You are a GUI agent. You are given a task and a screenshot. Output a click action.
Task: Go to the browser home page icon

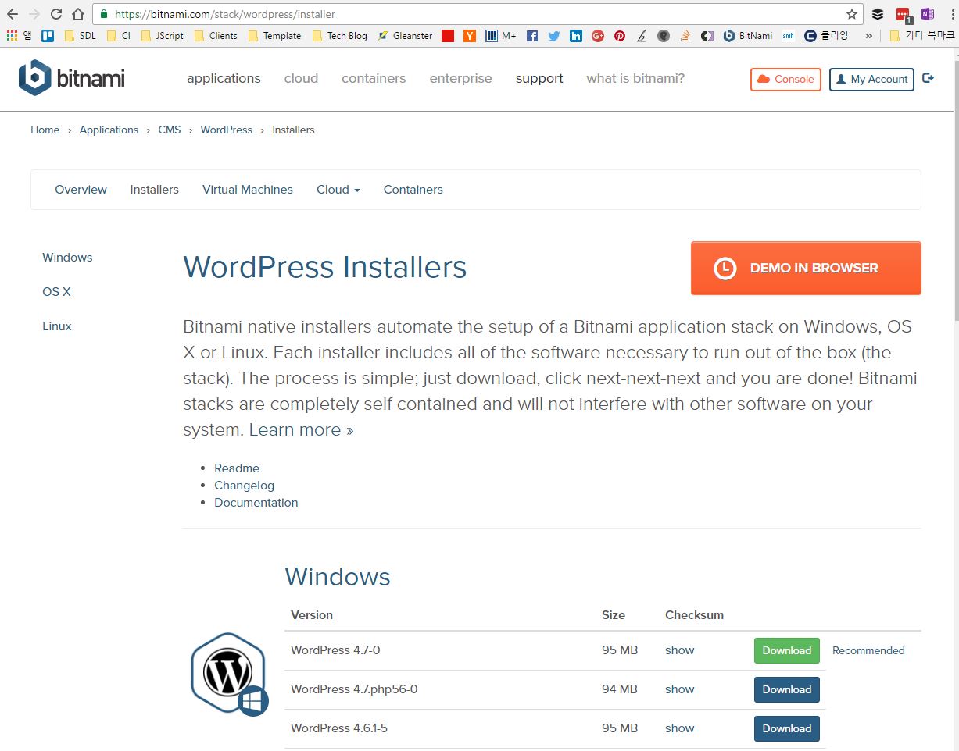click(78, 14)
